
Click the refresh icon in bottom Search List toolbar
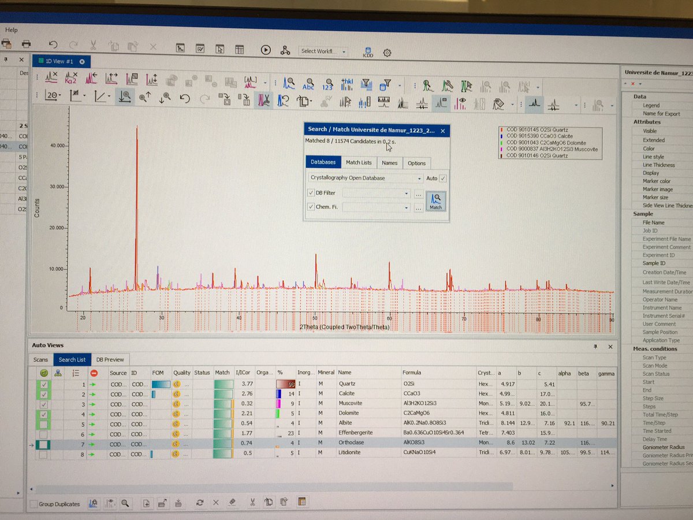pyautogui.click(x=200, y=503)
